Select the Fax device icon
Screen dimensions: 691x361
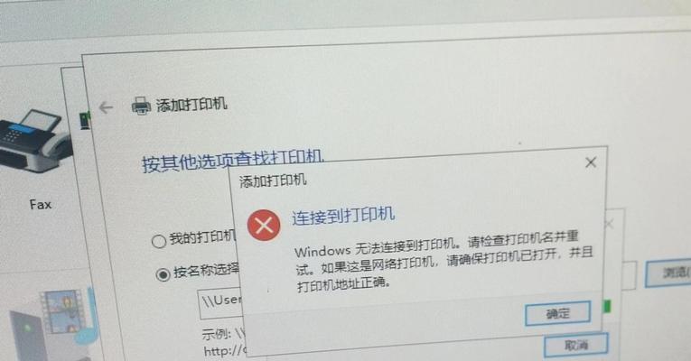(32, 142)
